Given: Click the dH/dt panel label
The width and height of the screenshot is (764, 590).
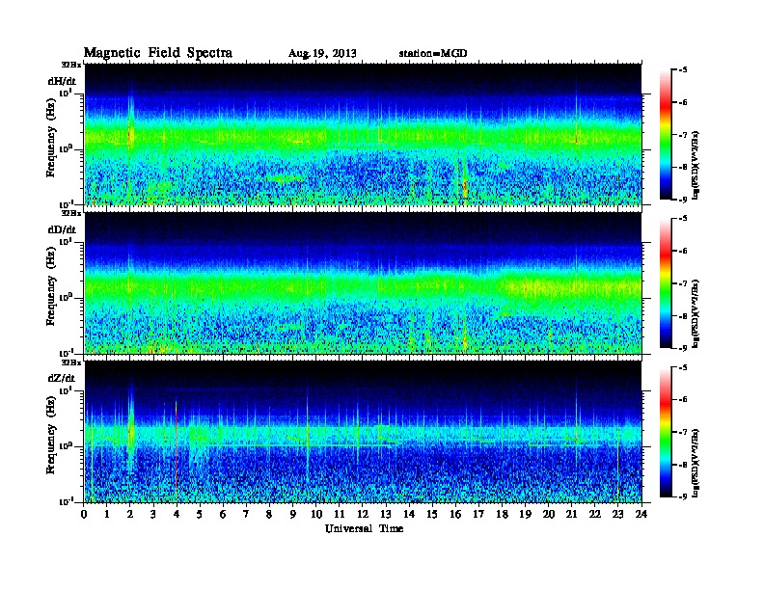Looking at the screenshot, I should click(62, 81).
